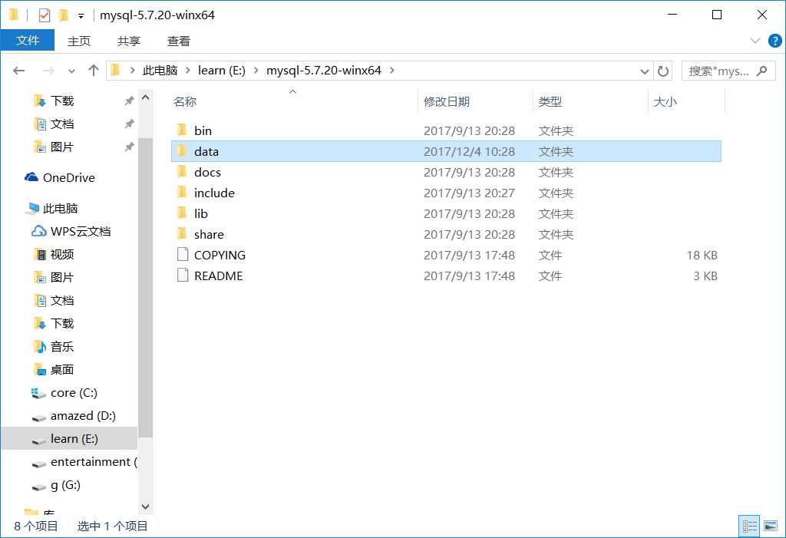Go up one folder level
Viewport: 786px width, 538px height.
pos(93,70)
